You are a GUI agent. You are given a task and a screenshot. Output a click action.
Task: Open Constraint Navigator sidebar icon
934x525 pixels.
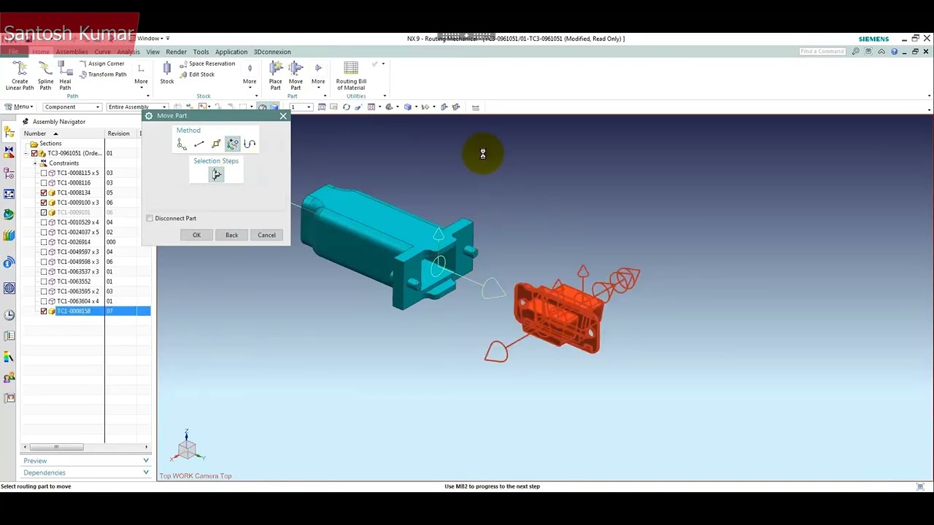[9, 152]
